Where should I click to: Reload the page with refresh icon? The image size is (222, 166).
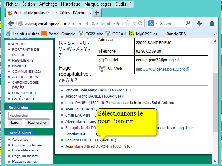click(x=140, y=23)
